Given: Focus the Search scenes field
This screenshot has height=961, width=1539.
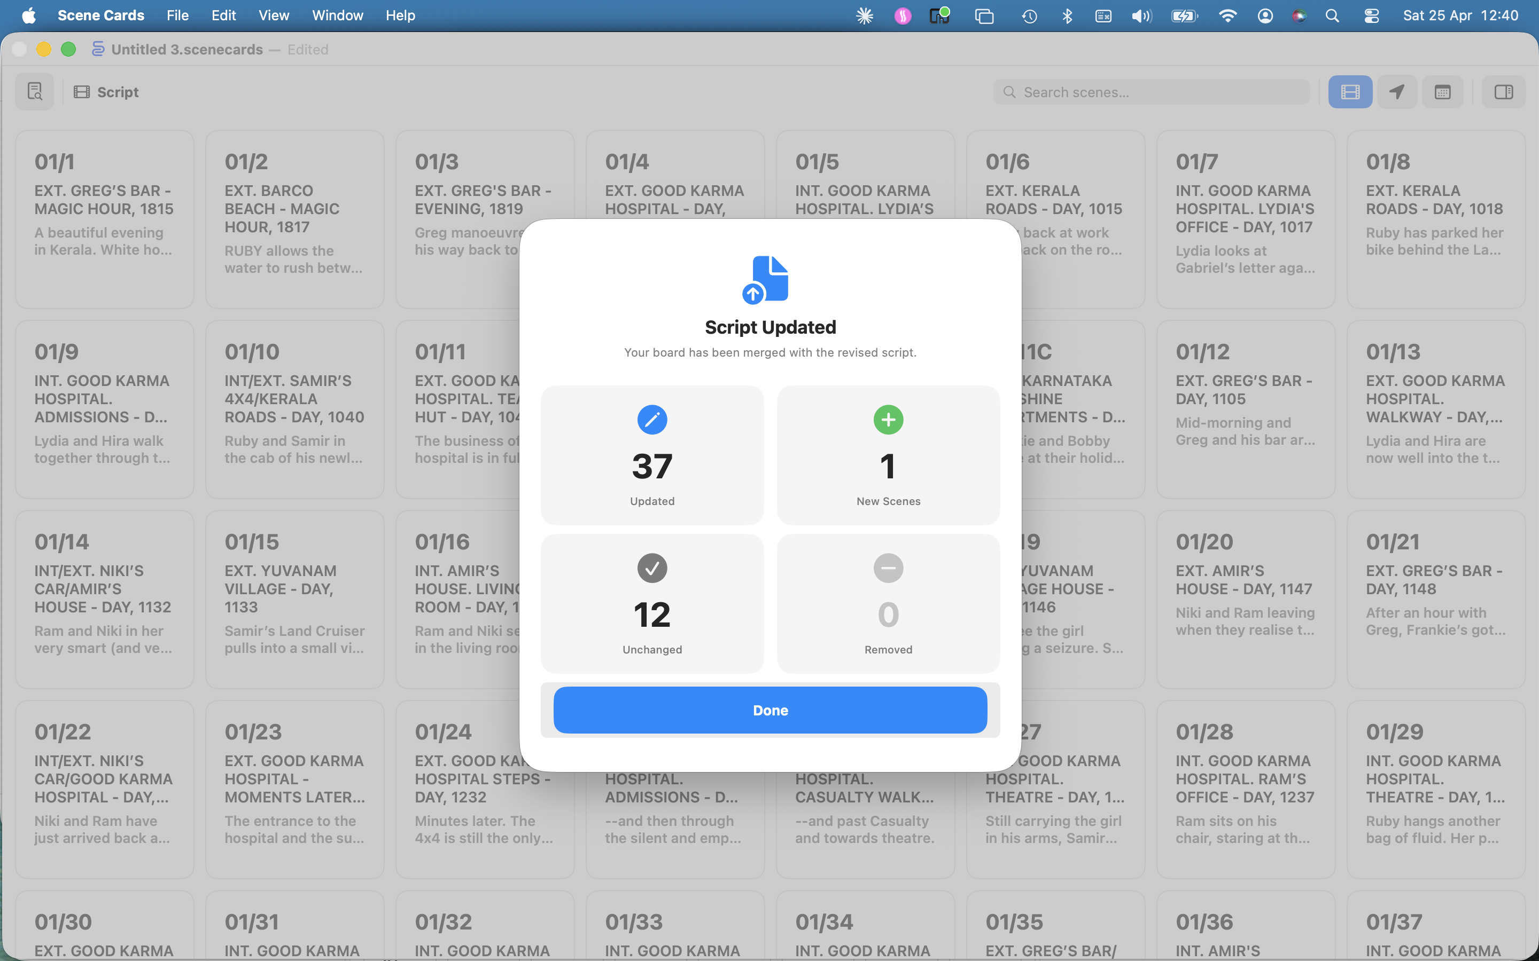Looking at the screenshot, I should click(1152, 92).
